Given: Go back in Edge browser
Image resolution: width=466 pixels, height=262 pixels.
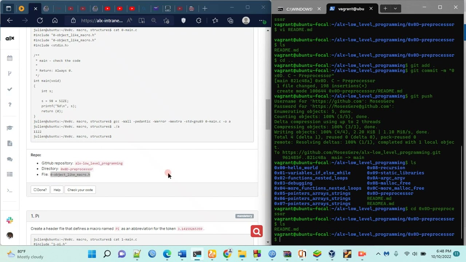Looking at the screenshot, I should (x=10, y=21).
